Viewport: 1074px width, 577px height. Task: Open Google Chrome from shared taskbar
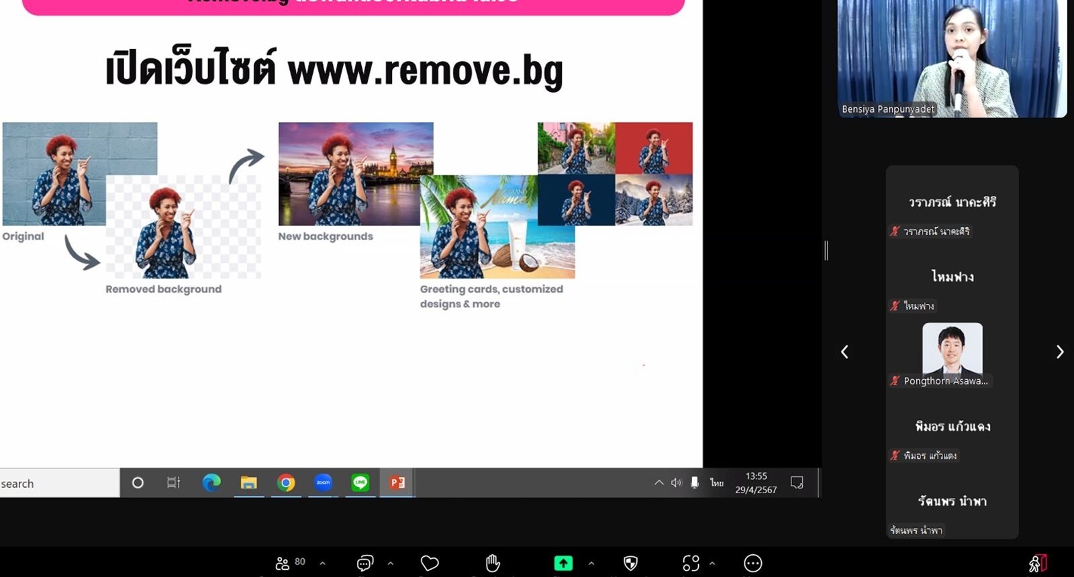[286, 483]
